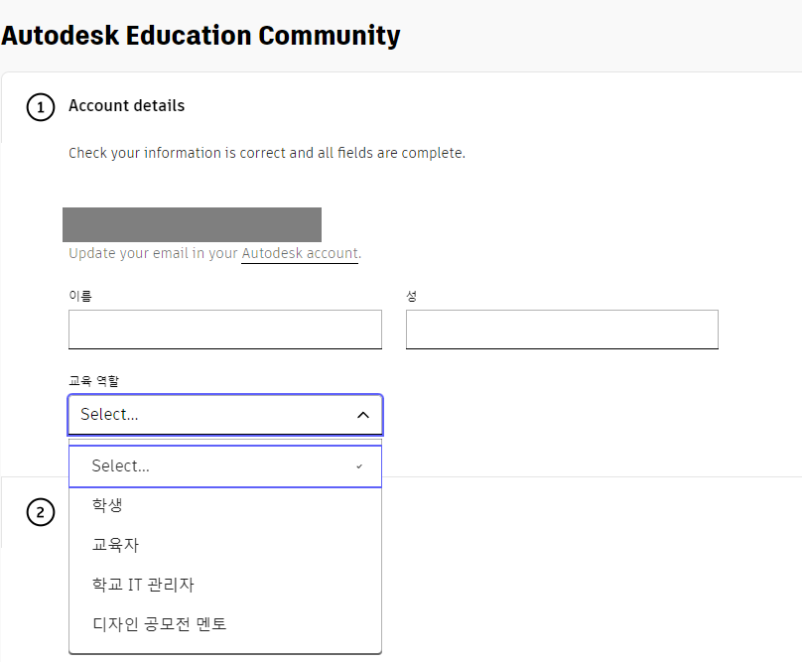The height and width of the screenshot is (662, 802).
Task: Choose the Select... placeholder option in list
Action: 225,466
